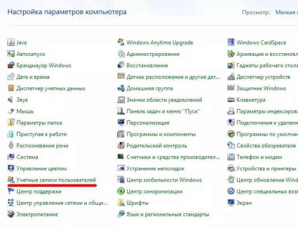Image resolution: width=298 pixels, height=229 pixels.
Task: Open Программы и компоненты link text
Action: 161,134
